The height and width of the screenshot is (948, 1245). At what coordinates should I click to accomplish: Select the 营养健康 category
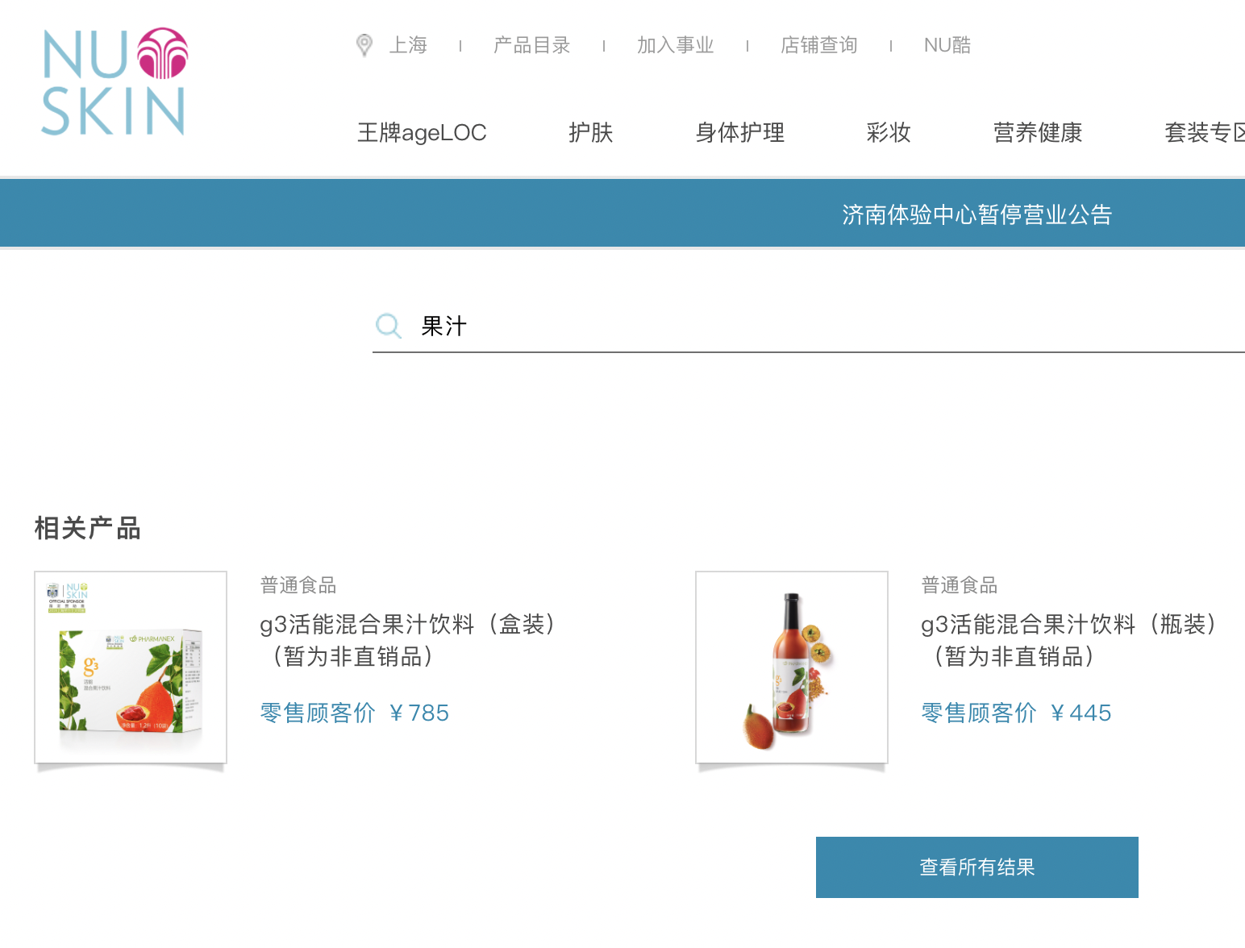tap(1039, 132)
